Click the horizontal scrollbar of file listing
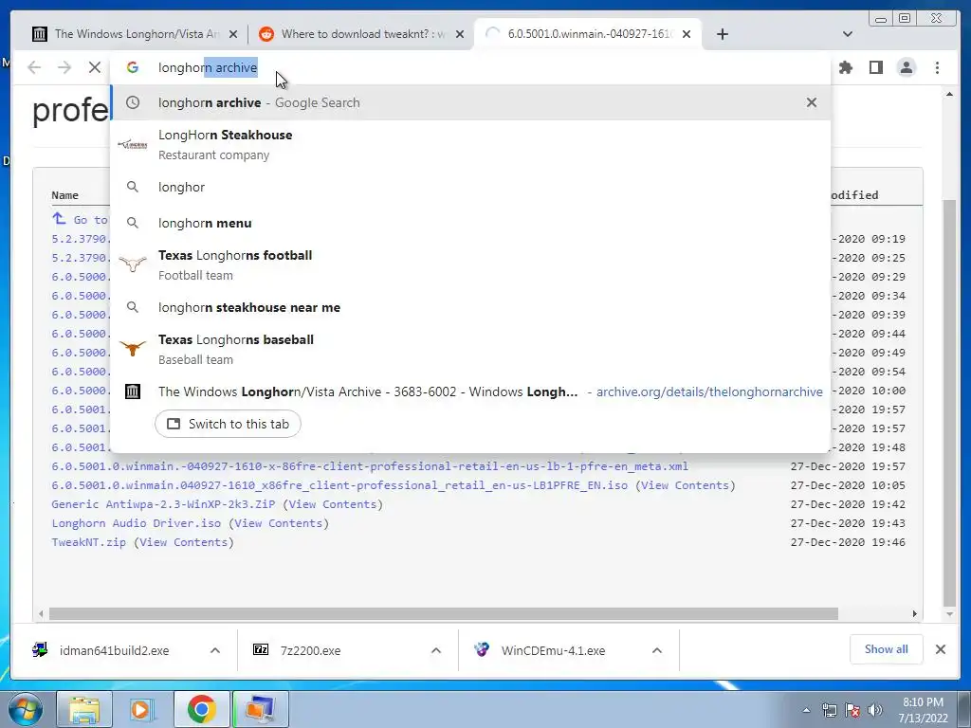The width and height of the screenshot is (971, 728). [x=444, y=613]
